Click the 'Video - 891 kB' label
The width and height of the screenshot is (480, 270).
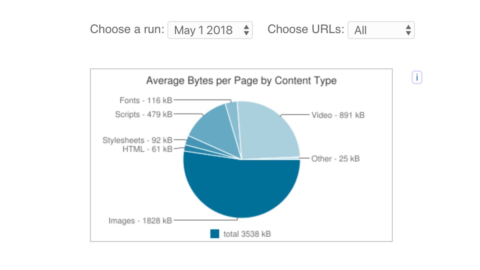(x=338, y=115)
